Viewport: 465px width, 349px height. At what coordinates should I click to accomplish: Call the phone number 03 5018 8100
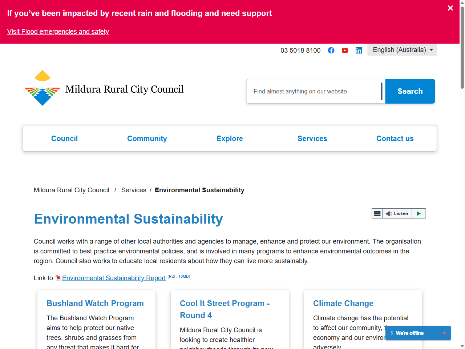click(x=300, y=51)
